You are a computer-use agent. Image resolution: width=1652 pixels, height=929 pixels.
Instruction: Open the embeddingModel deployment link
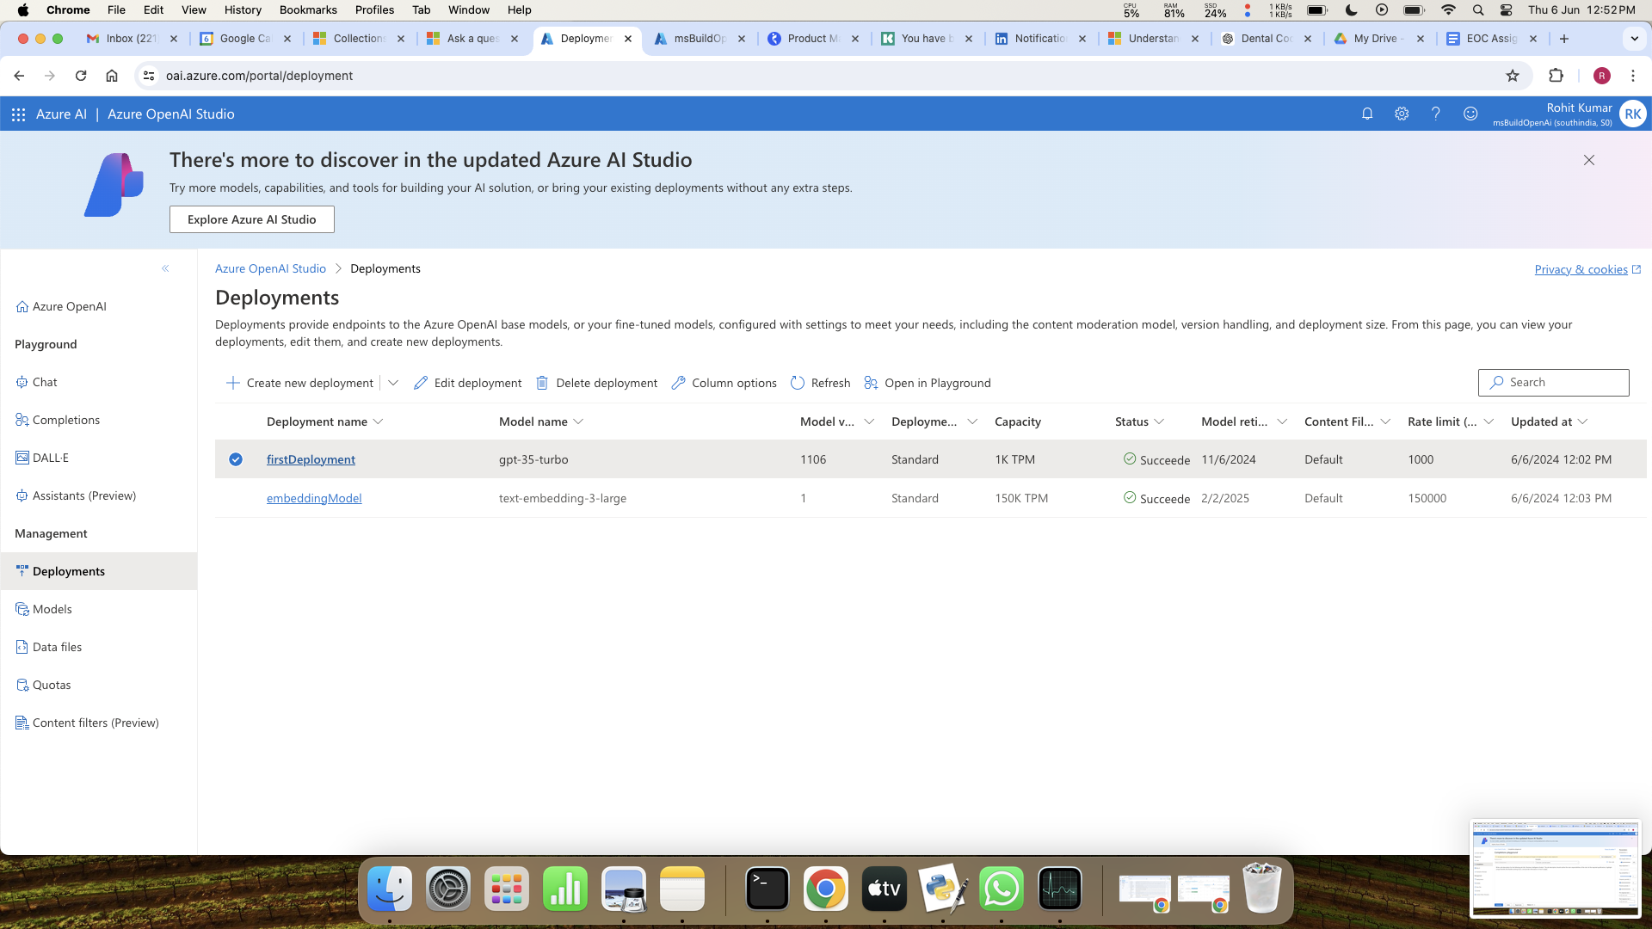[x=314, y=498]
